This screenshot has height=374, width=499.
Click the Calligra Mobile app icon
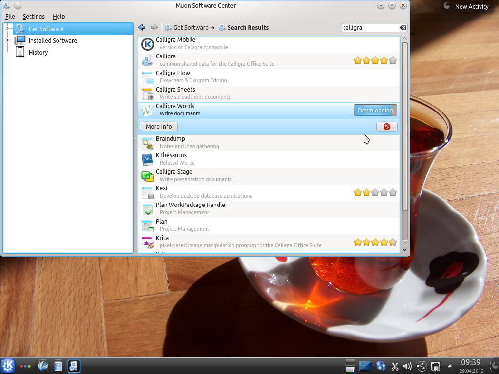click(x=147, y=44)
